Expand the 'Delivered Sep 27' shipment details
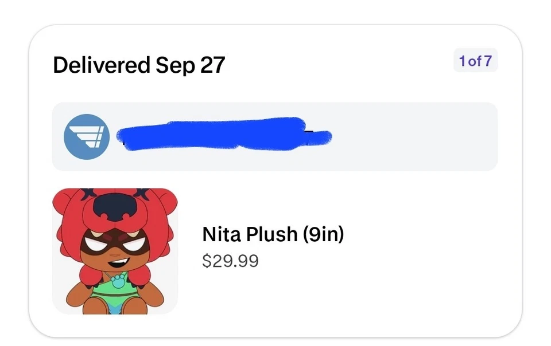 point(139,65)
